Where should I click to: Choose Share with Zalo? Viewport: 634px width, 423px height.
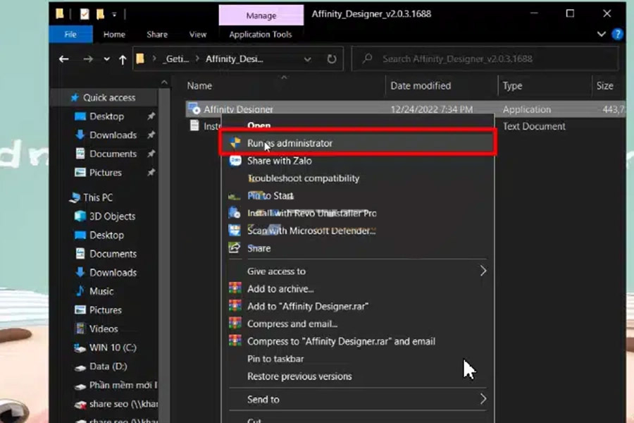pyautogui.click(x=280, y=161)
